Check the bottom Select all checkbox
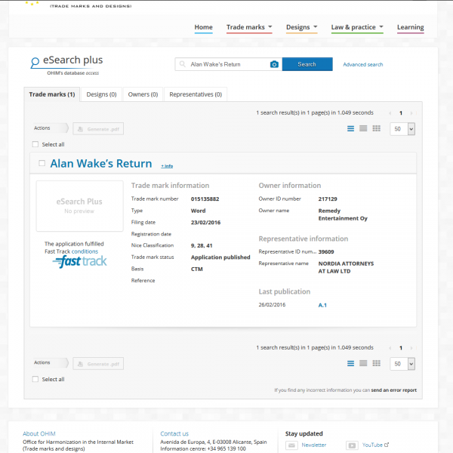 [35, 379]
